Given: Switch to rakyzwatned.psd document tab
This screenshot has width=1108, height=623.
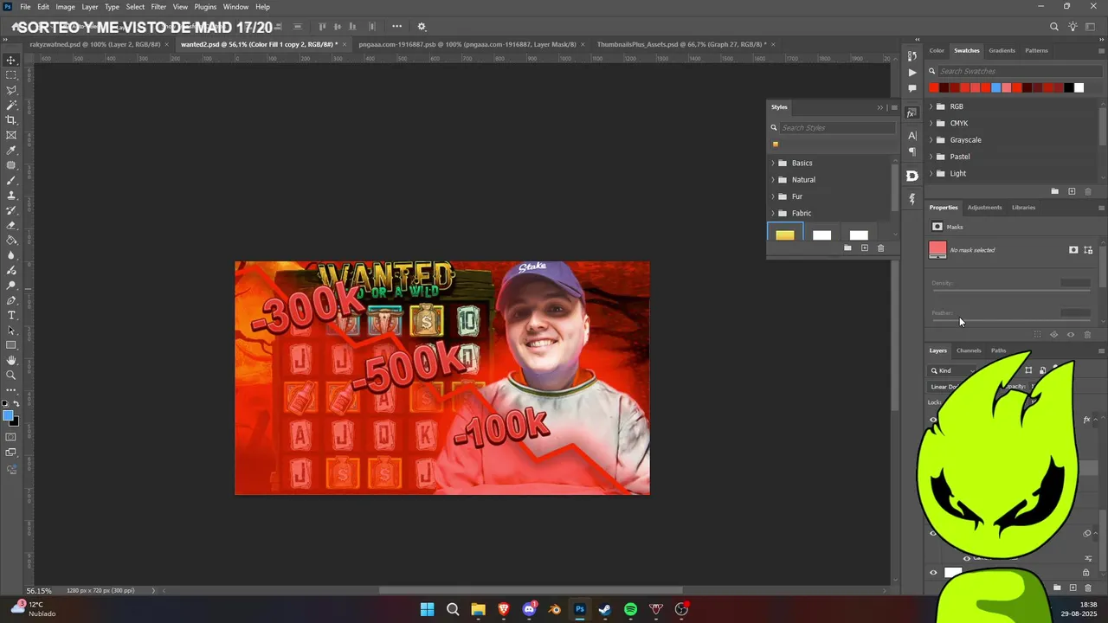Looking at the screenshot, I should pyautogui.click(x=95, y=44).
